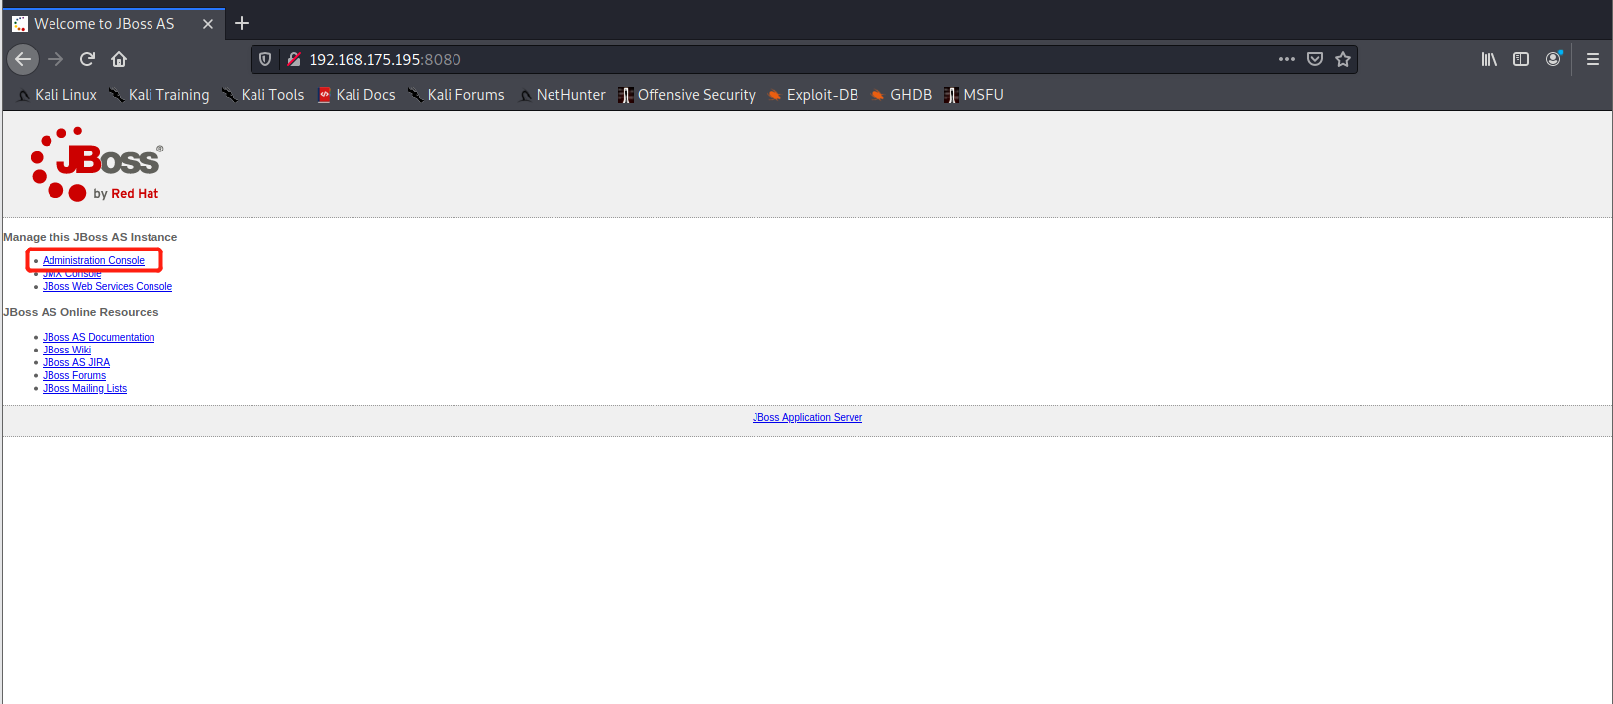Show connection security info lock icon
The width and height of the screenshot is (1613, 704).
(293, 59)
